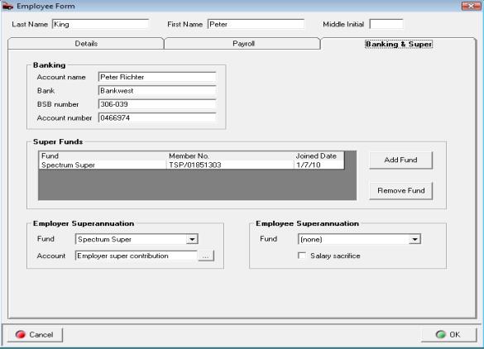Select the Banking & Super tab
This screenshot has height=349, width=484.
[x=399, y=44]
